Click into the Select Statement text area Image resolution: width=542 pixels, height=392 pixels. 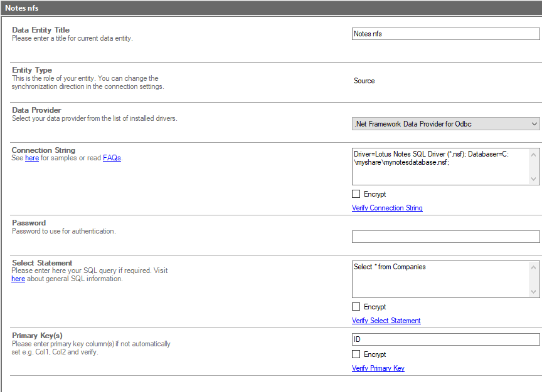pos(440,279)
